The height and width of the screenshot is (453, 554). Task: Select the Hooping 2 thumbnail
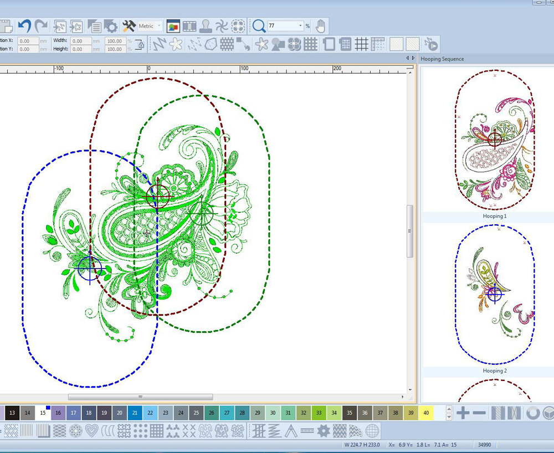click(x=495, y=295)
